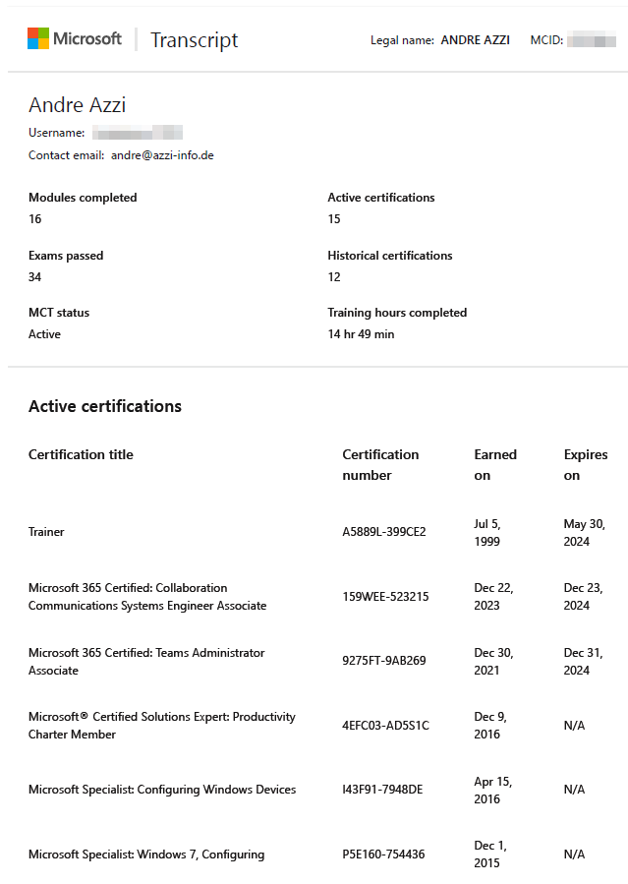
Task: Select certification number 4EFC03-AD5S1C
Action: click(386, 725)
